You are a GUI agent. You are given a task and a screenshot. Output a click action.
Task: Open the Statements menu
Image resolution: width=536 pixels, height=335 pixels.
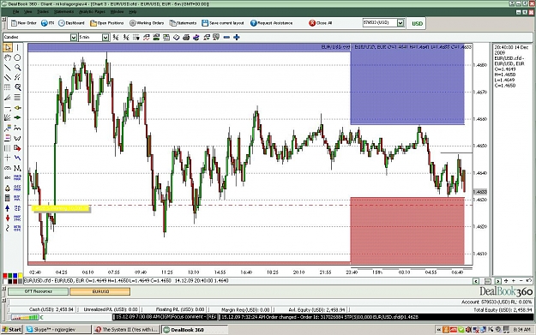pos(63,12)
